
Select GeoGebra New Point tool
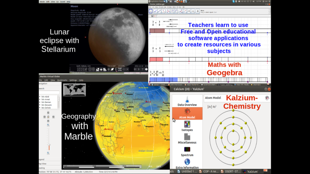[156, 11]
